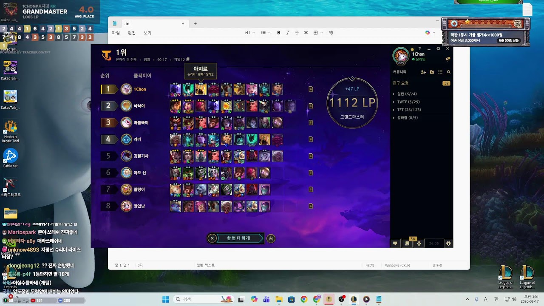Open the help question mark in League client
The height and width of the screenshot is (306, 544).
[419, 49]
